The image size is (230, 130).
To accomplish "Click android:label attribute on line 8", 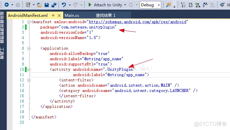I will [x=65, y=59].
